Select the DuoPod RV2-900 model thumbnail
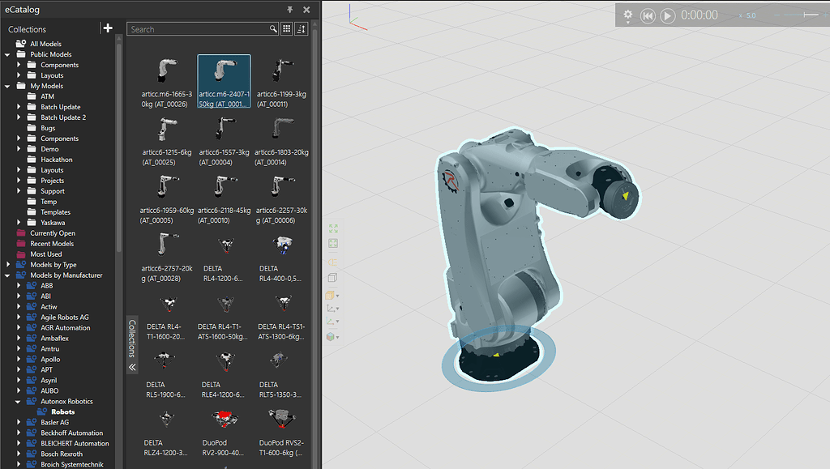Viewport: 830px width, 469px height. pos(224,419)
